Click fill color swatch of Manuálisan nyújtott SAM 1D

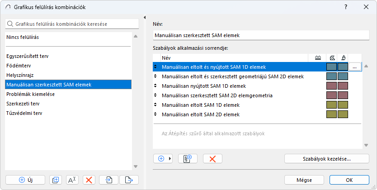tap(331, 86)
